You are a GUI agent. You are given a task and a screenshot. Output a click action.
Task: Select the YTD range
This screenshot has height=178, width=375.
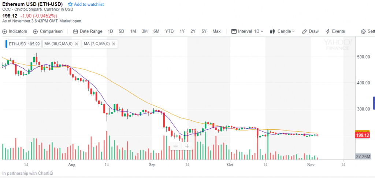point(169,31)
